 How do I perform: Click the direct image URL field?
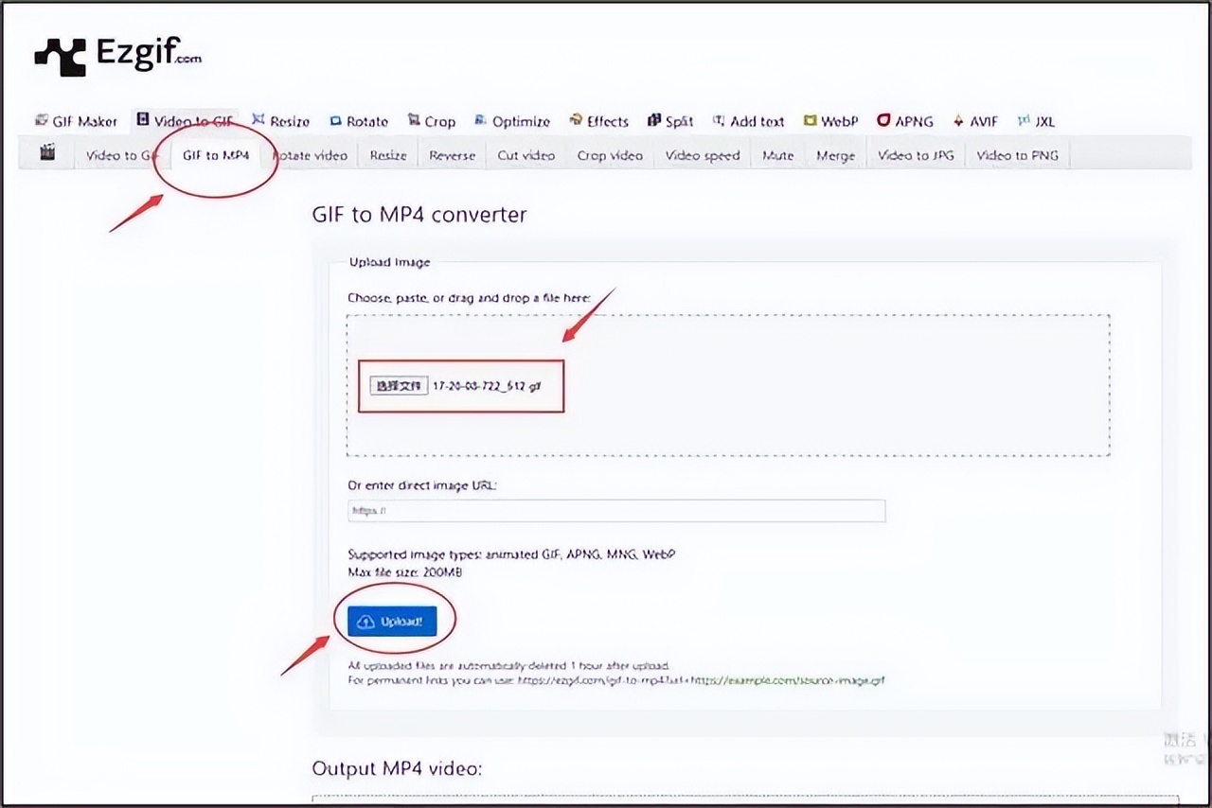pos(616,511)
